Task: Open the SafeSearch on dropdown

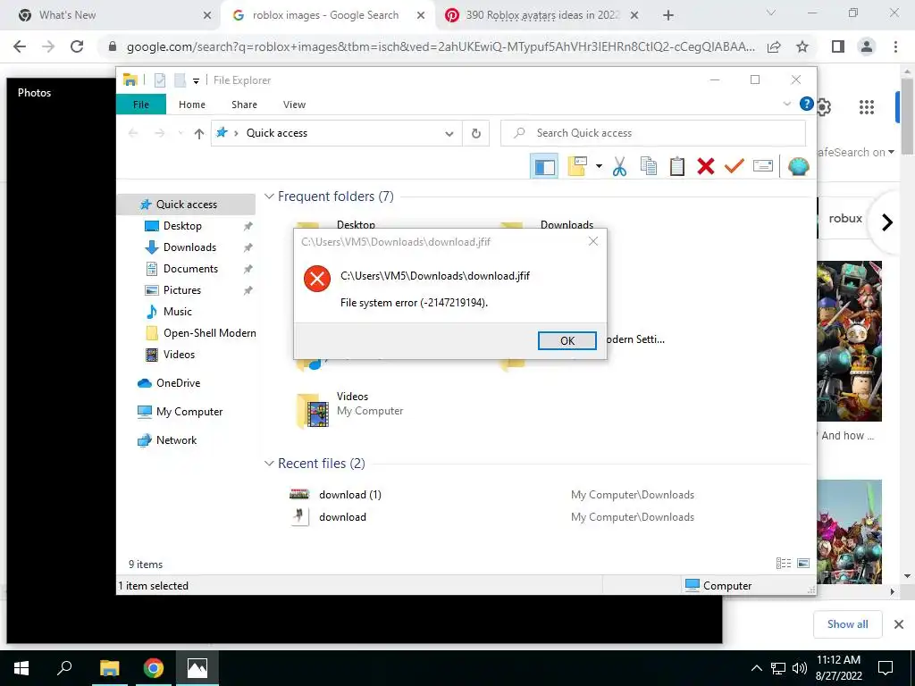Action: pyautogui.click(x=855, y=152)
